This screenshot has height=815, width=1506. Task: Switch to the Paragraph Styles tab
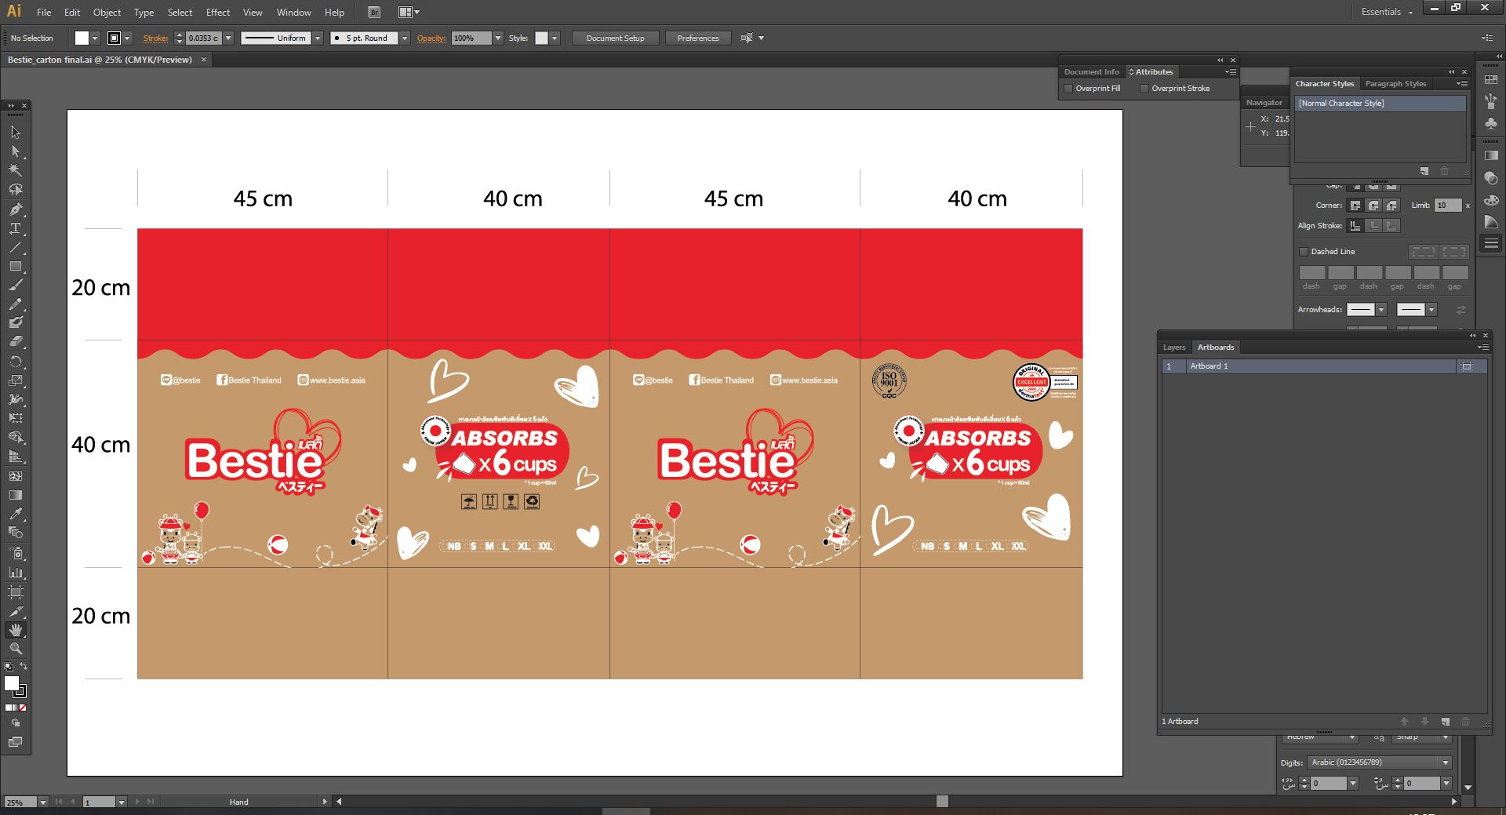pyautogui.click(x=1395, y=84)
